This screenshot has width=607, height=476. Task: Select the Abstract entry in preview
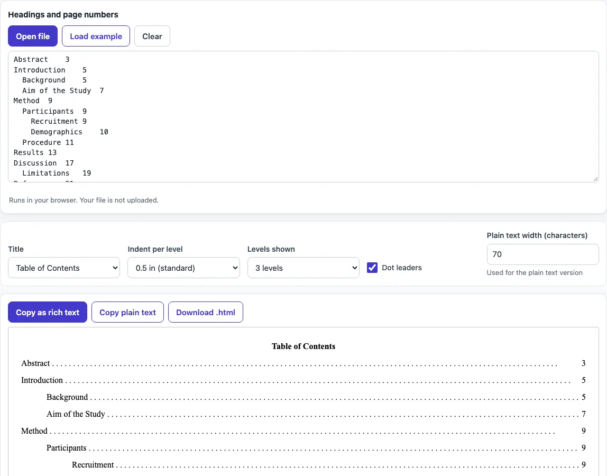(x=303, y=363)
